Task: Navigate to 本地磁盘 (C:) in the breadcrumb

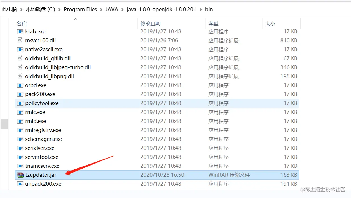Action: pyautogui.click(x=40, y=10)
